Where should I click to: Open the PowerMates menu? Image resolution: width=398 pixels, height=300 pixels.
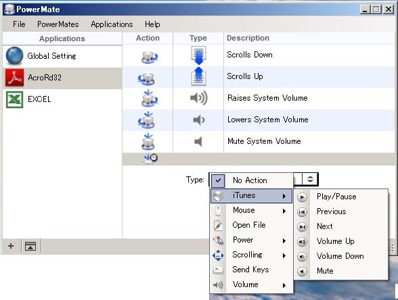pyautogui.click(x=58, y=24)
